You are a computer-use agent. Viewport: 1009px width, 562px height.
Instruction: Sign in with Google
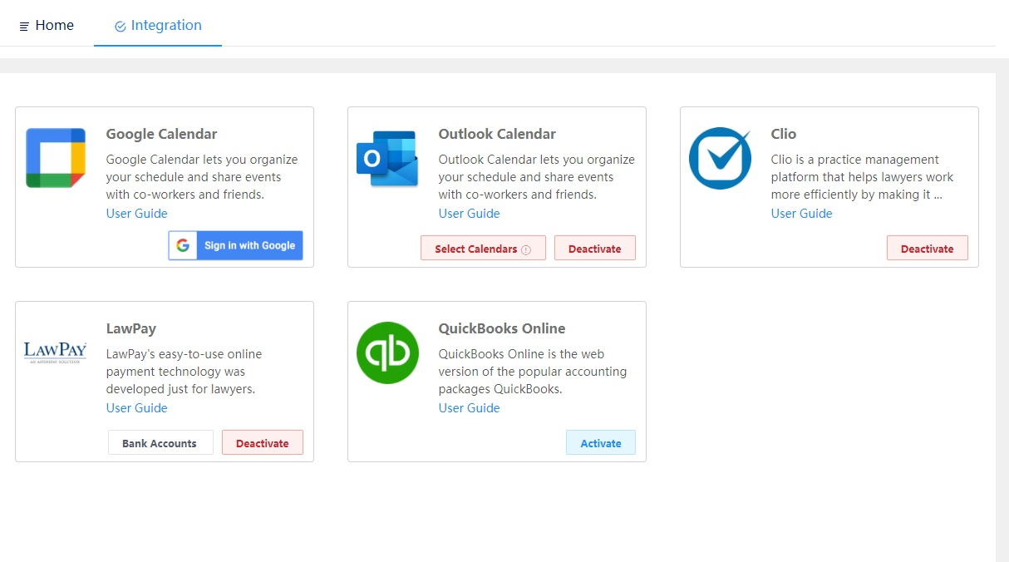(236, 246)
